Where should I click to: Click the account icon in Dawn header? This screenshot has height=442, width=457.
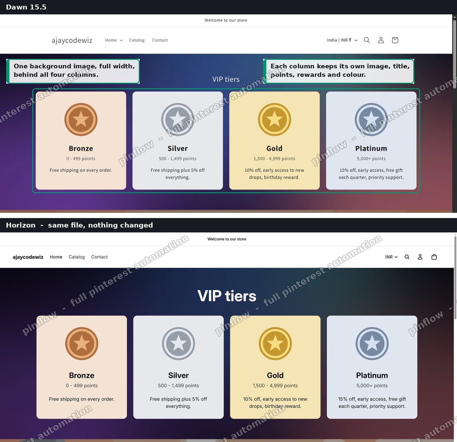coord(381,40)
